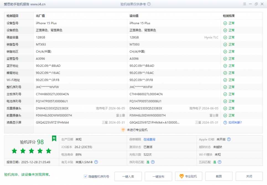Open the 在线查询 warranty link
Screen dimensions: 267x185
pos(149,140)
